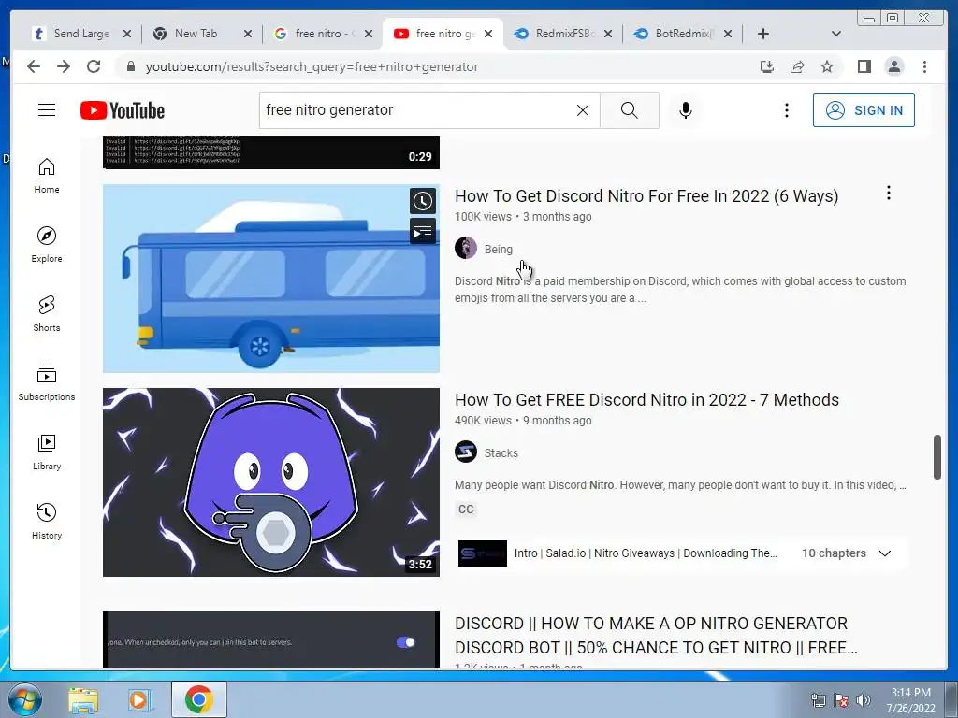Close the BotRedmix tab

click(728, 34)
